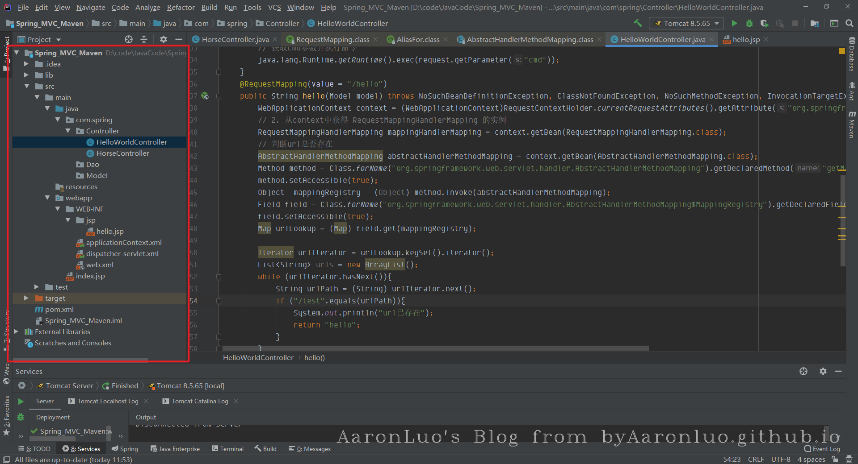Open the Refactor menu
858x464 pixels.
click(x=181, y=7)
